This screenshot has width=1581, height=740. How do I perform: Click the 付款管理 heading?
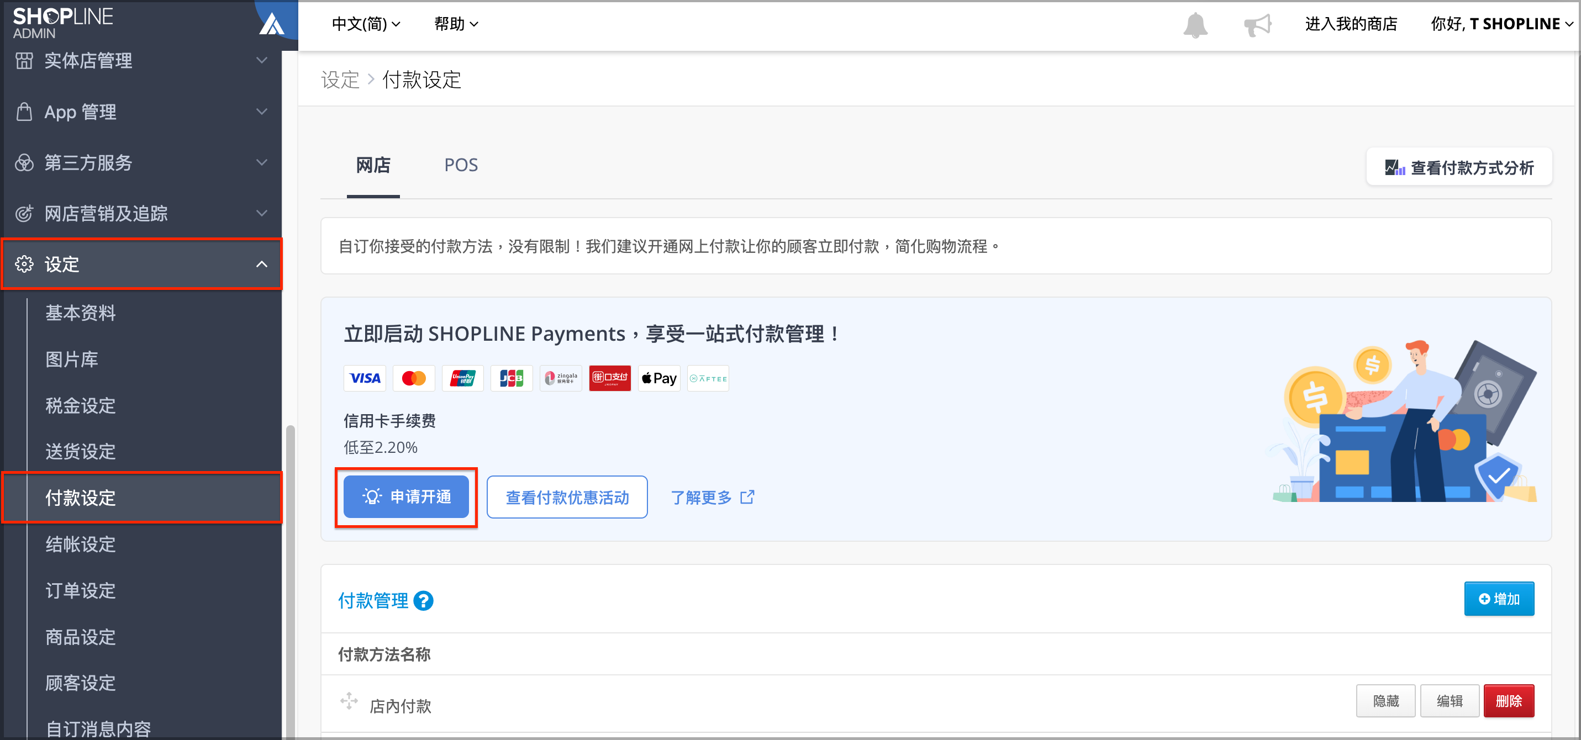(x=373, y=601)
